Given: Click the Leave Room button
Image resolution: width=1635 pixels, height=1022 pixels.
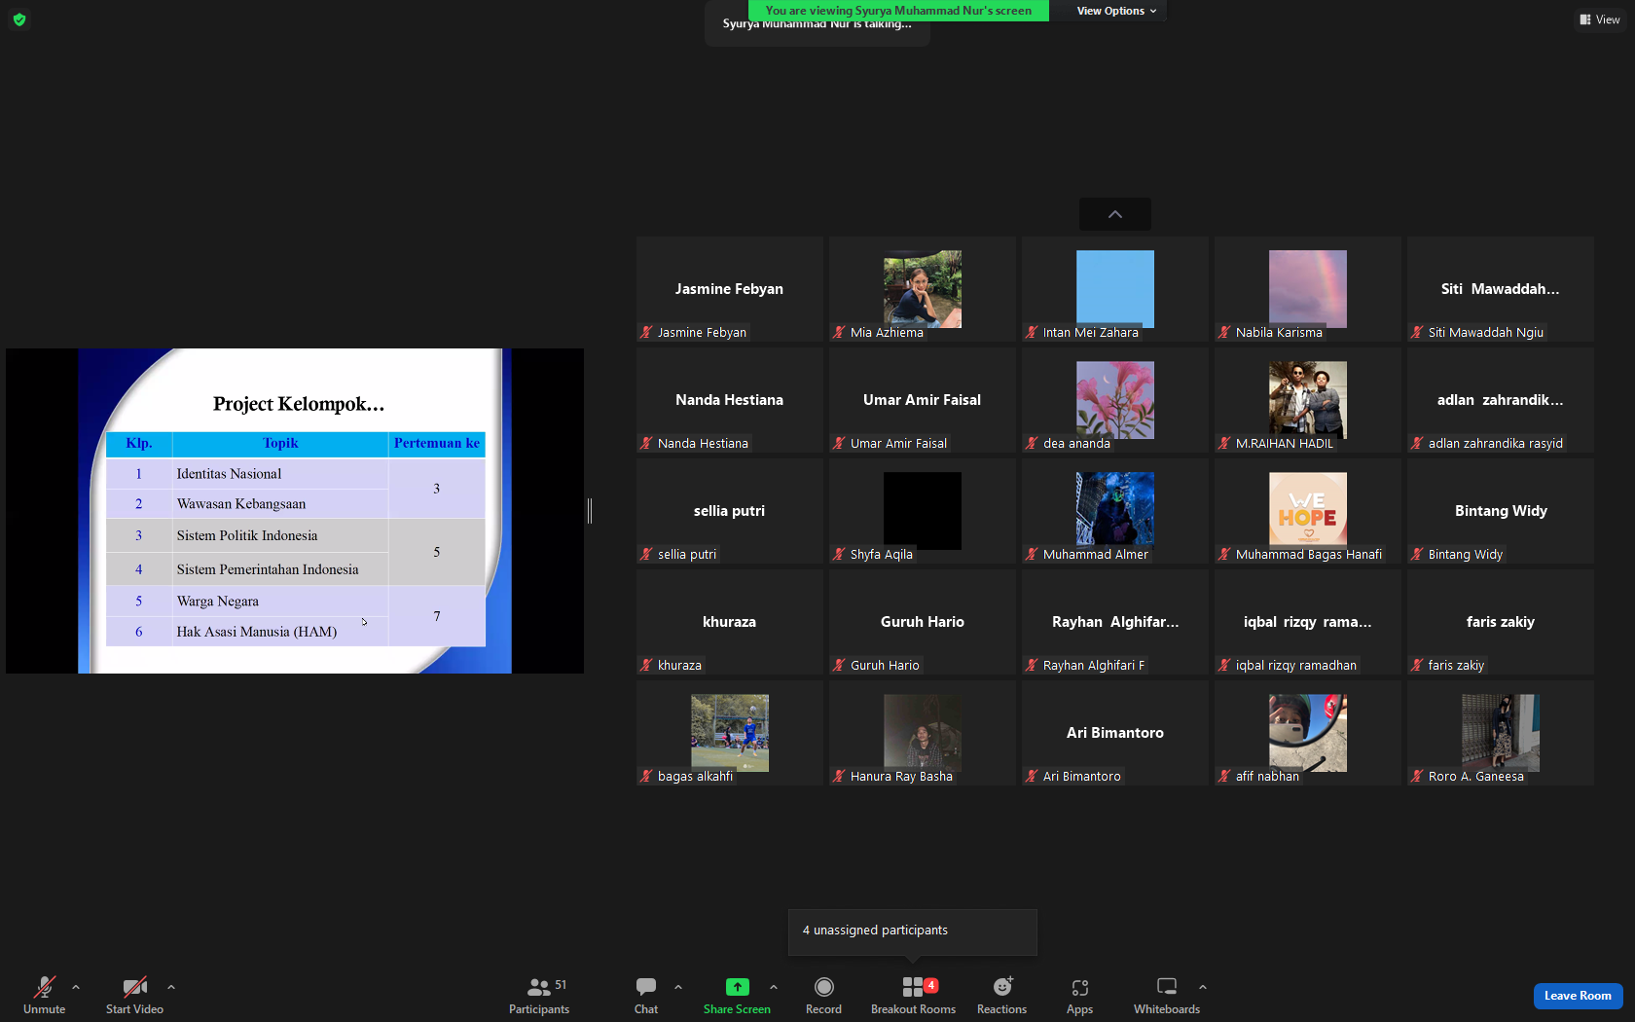Looking at the screenshot, I should pyautogui.click(x=1578, y=996).
